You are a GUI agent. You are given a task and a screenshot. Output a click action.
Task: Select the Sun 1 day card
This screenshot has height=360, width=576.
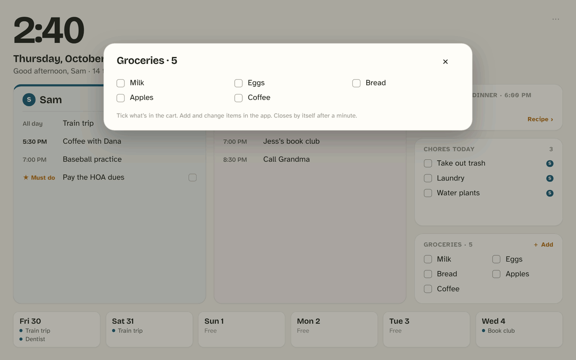point(241,330)
